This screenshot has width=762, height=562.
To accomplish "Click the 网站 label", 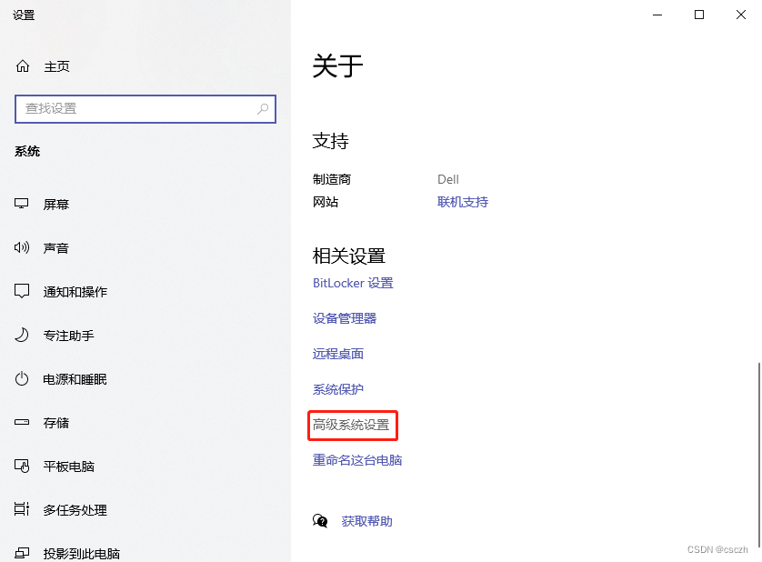I will 326,202.
